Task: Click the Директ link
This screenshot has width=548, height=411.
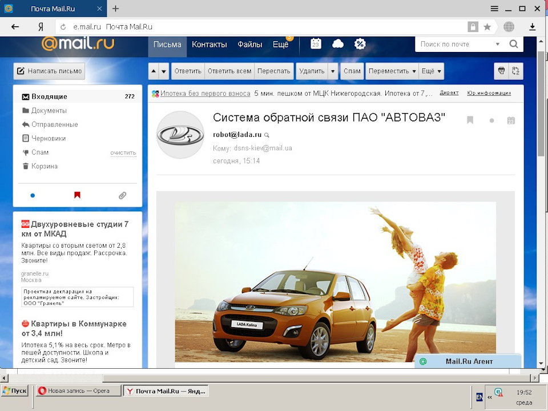Action: tap(449, 92)
